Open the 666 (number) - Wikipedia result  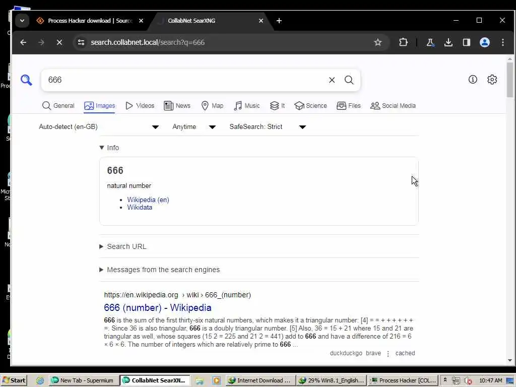pos(158,308)
